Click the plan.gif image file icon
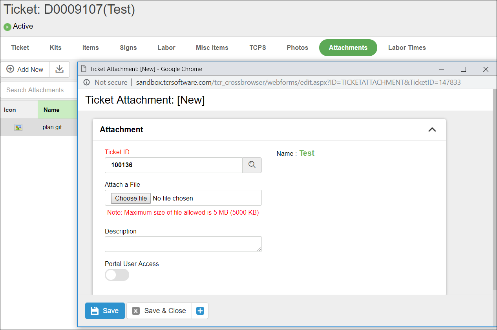 tap(18, 128)
